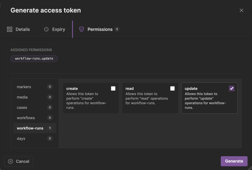Select the media resource
Image resolution: width=252 pixels, height=170 pixels.
coord(35,97)
